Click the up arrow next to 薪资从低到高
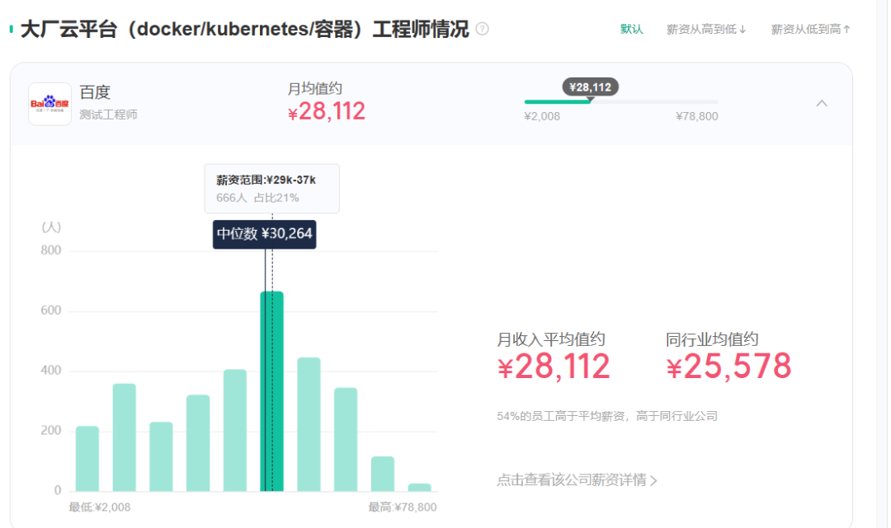The height and width of the screenshot is (528, 891). point(846,29)
